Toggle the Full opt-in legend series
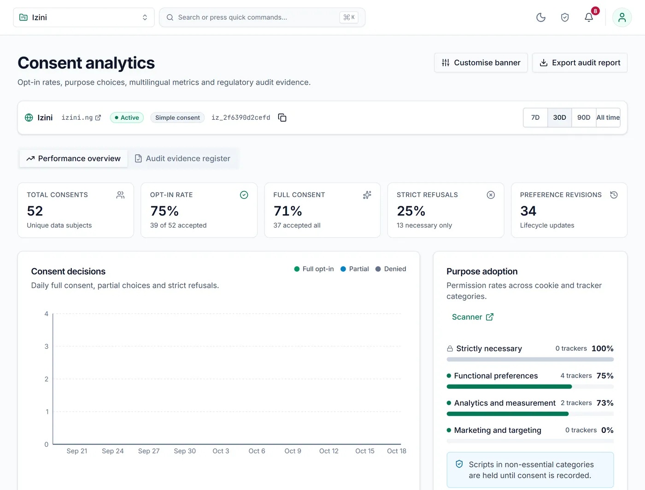The width and height of the screenshot is (645, 490). 314,269
